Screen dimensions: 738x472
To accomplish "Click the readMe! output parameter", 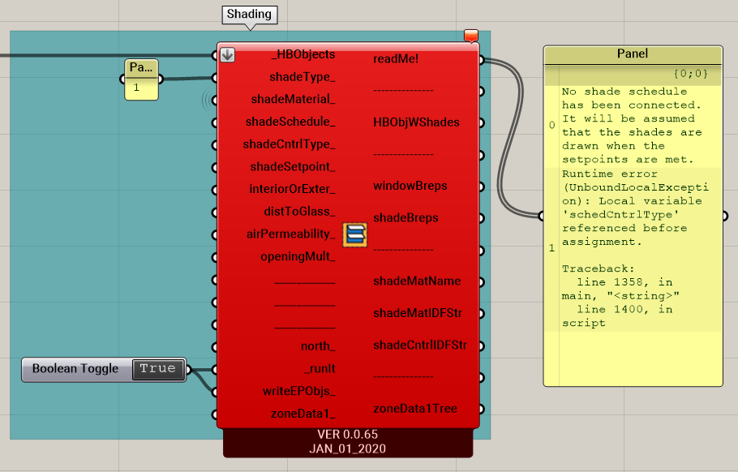I will (x=396, y=59).
